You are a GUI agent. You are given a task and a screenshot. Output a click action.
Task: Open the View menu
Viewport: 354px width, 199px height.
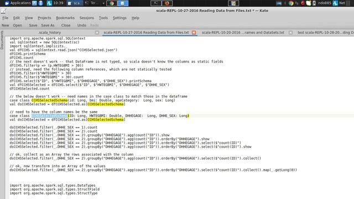coord(29,18)
